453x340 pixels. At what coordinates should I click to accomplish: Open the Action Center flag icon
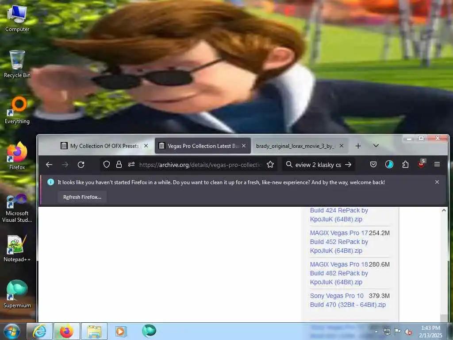398,331
